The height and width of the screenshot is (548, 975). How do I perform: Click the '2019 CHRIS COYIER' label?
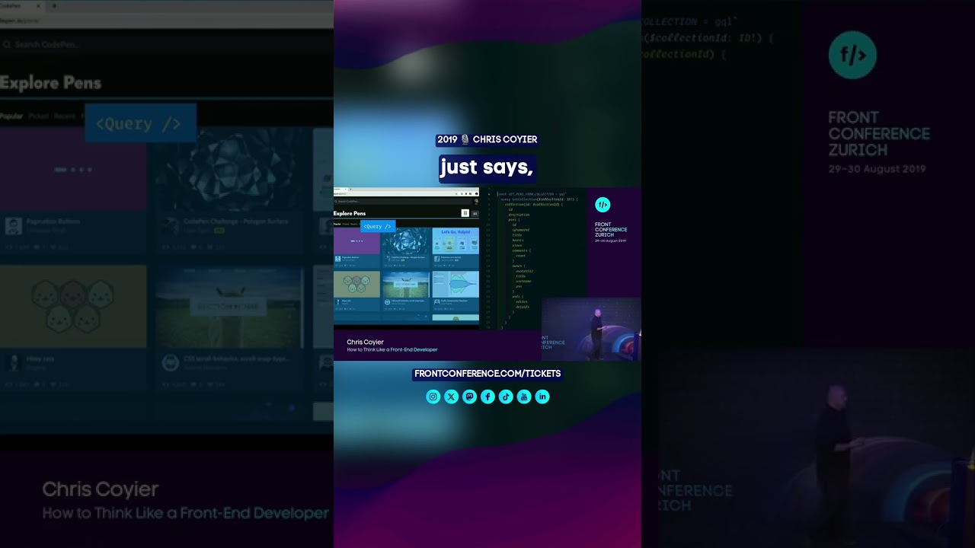point(487,140)
